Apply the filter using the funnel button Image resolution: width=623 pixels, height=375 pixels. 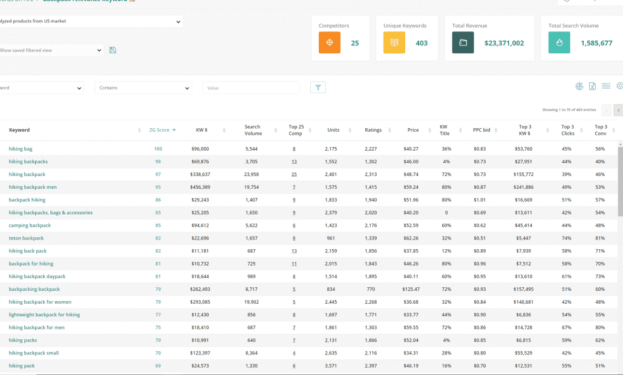[x=318, y=87]
